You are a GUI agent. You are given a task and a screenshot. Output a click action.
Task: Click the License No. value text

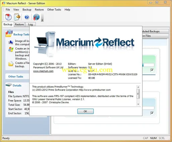coord(113,74)
